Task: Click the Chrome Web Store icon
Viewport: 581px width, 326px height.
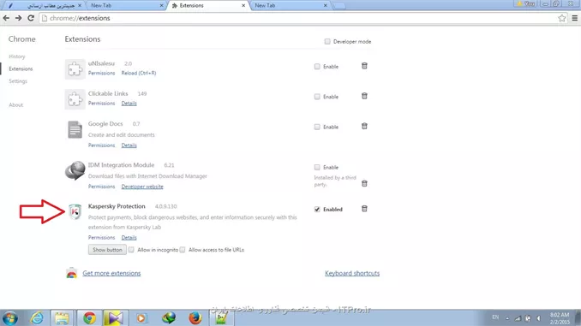Action: [x=71, y=273]
